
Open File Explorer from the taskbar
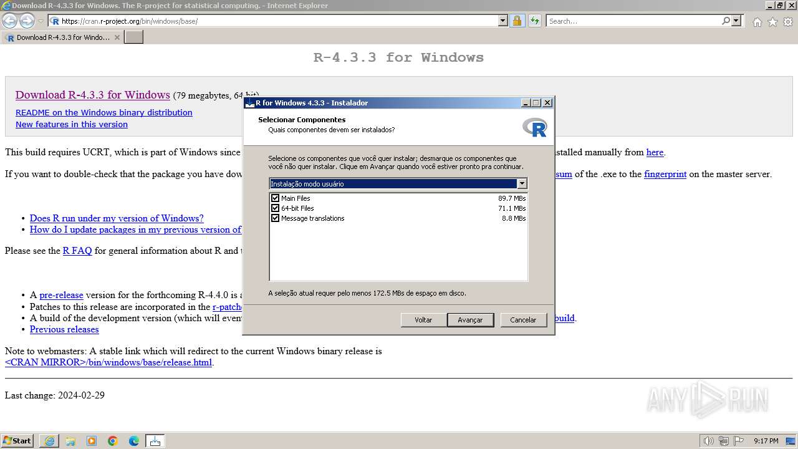click(x=70, y=441)
